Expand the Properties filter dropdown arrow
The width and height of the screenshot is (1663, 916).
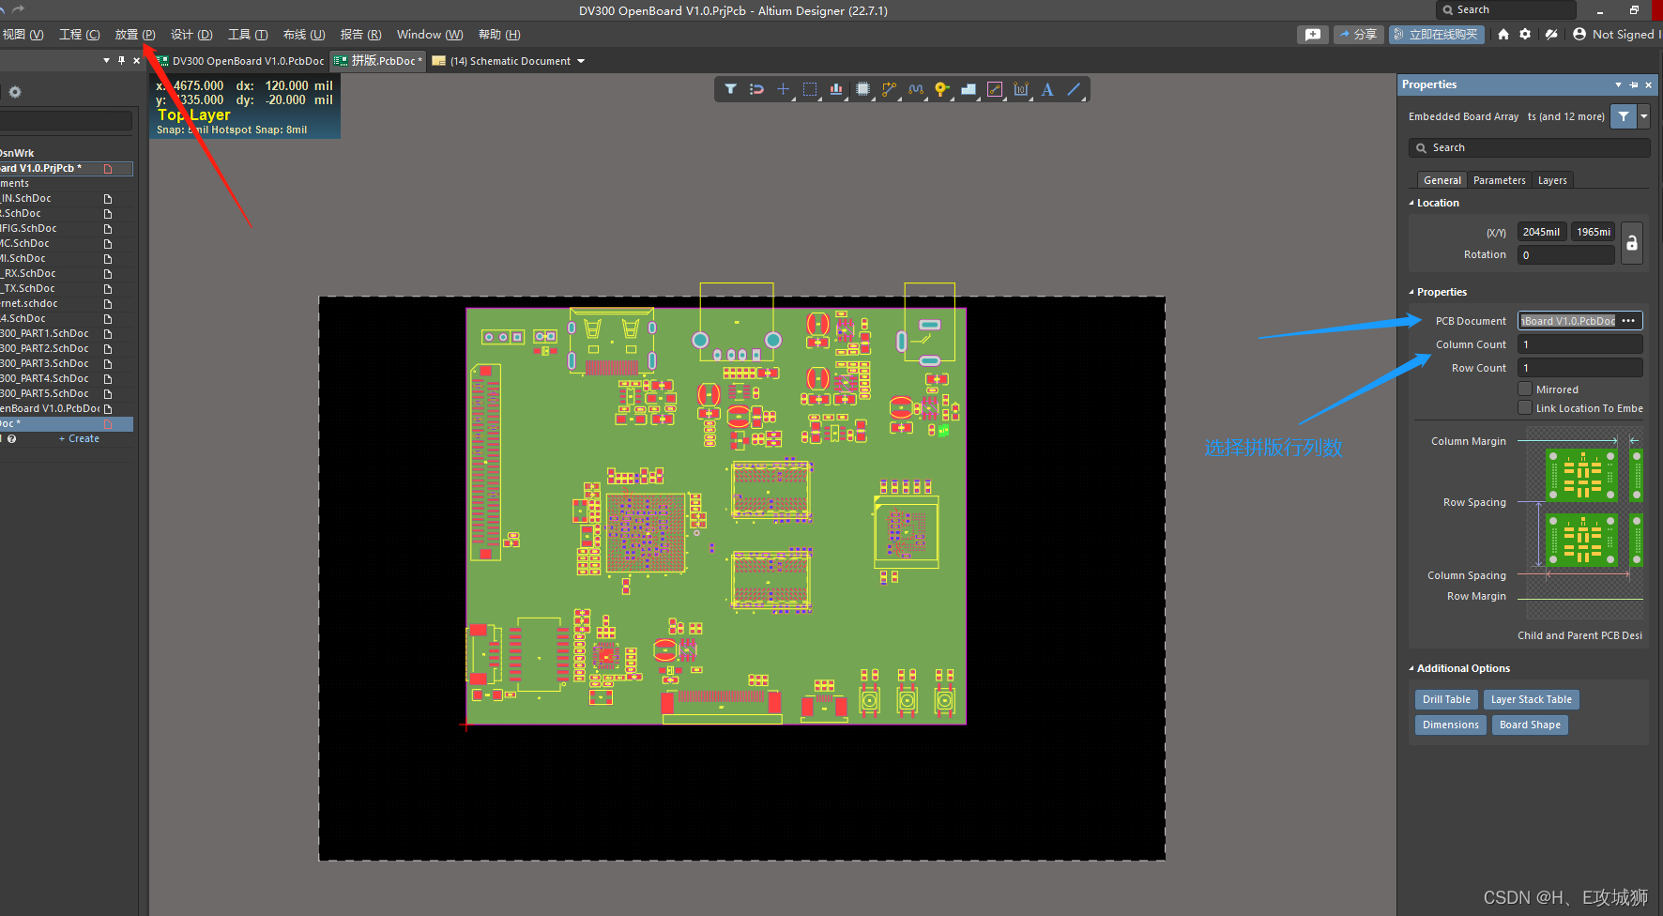[1643, 116]
